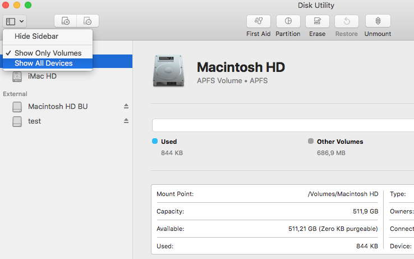Click the disk usage bar
Image resolution: width=414 pixels, height=259 pixels.
coord(283,125)
